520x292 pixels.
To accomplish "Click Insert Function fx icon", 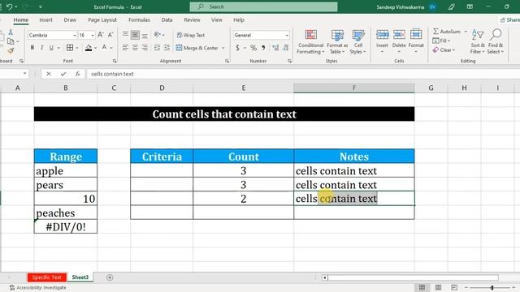I will tap(78, 74).
